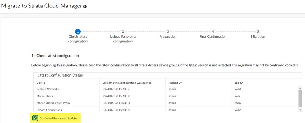Image resolution: width=305 pixels, height=123 pixels.
Task: Select step 4 Final Confirmation circle
Action: point(213,31)
